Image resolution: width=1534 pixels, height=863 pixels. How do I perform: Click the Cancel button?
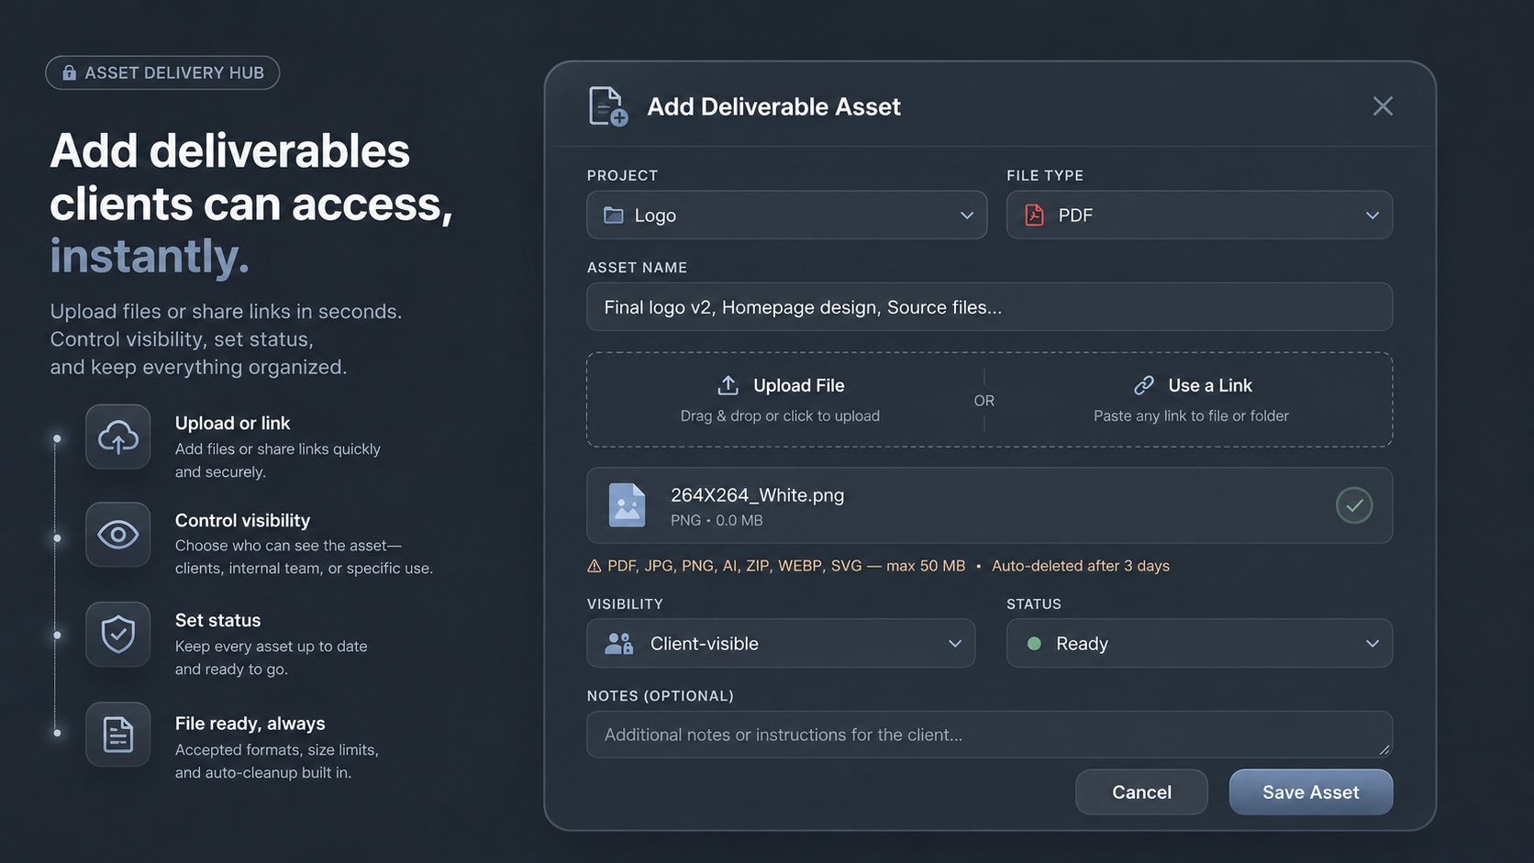(1141, 792)
